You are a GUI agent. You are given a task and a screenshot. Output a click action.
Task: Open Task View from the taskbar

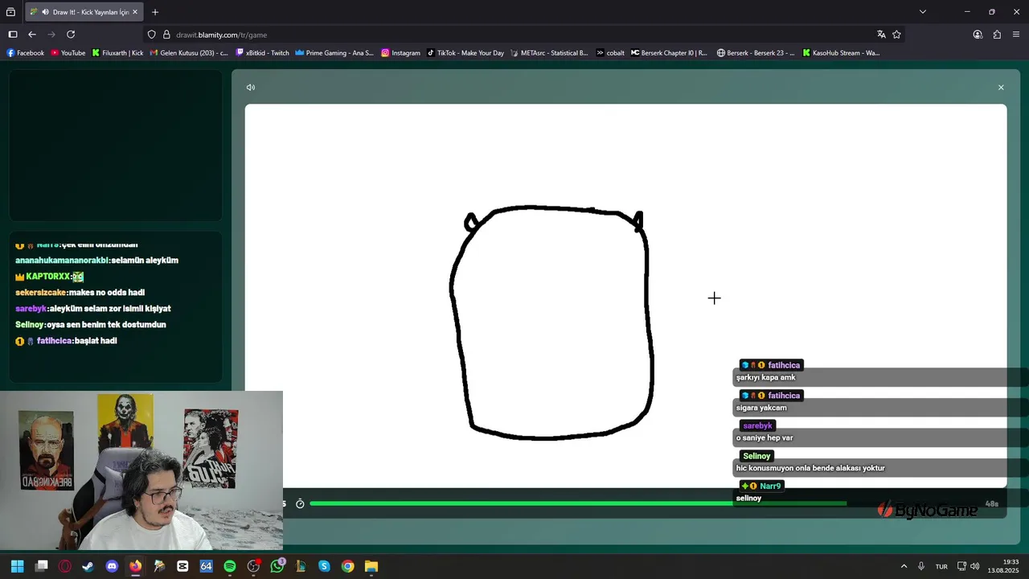click(42, 566)
